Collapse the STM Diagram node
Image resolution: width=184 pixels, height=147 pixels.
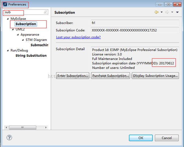(x=23, y=40)
